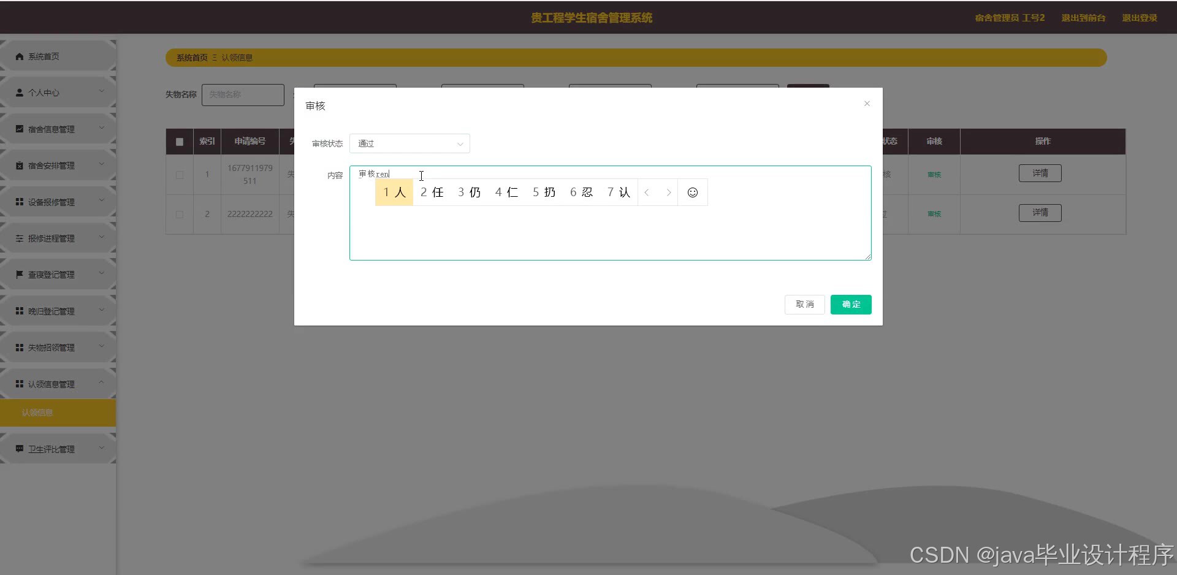
Task: Click the icon beside 报修进程管理
Action: point(20,238)
